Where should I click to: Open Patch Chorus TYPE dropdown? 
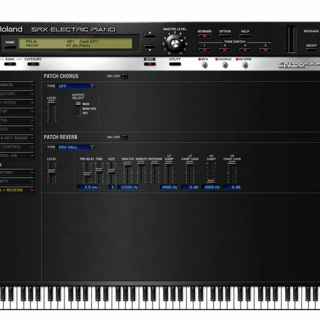pyautogui.click(x=76, y=86)
